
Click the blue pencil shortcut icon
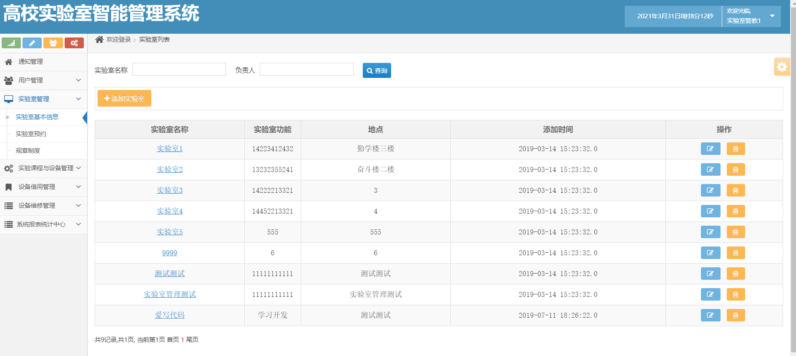(32, 43)
